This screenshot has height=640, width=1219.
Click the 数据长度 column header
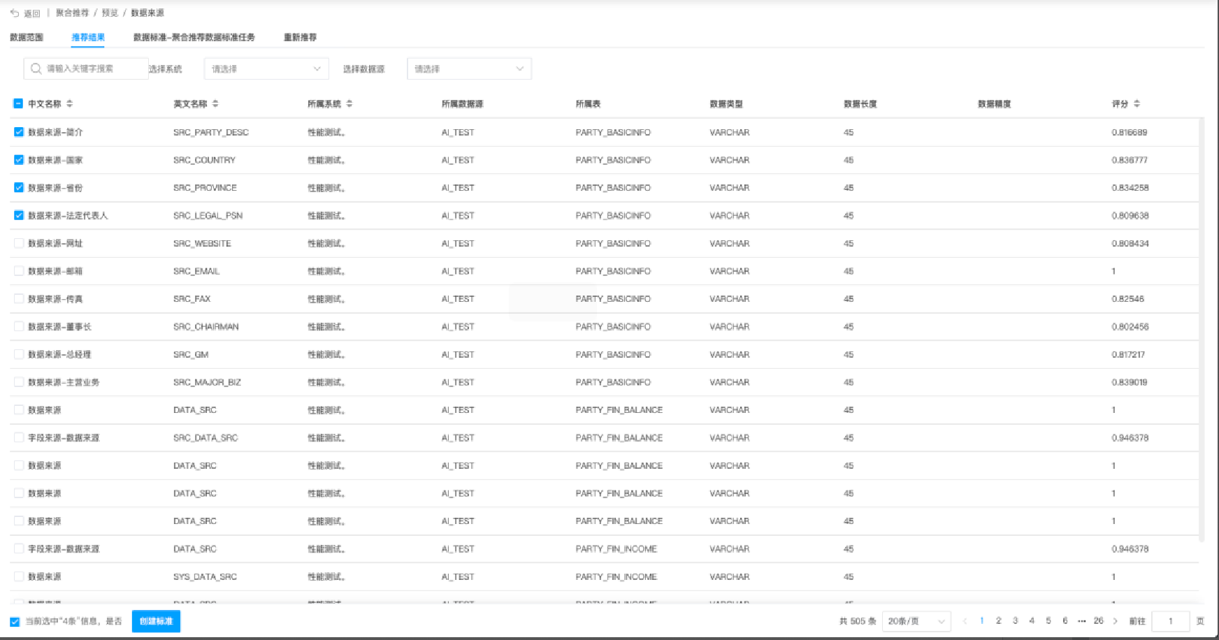point(860,103)
